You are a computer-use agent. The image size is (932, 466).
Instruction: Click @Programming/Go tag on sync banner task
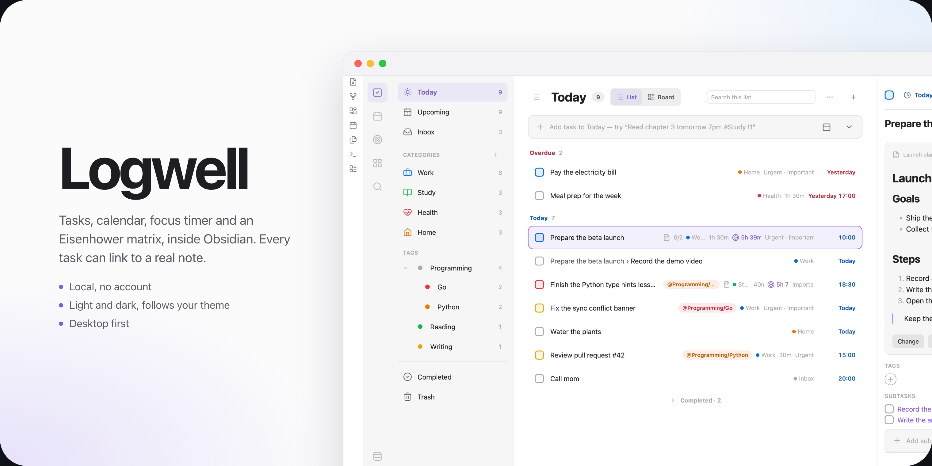707,308
